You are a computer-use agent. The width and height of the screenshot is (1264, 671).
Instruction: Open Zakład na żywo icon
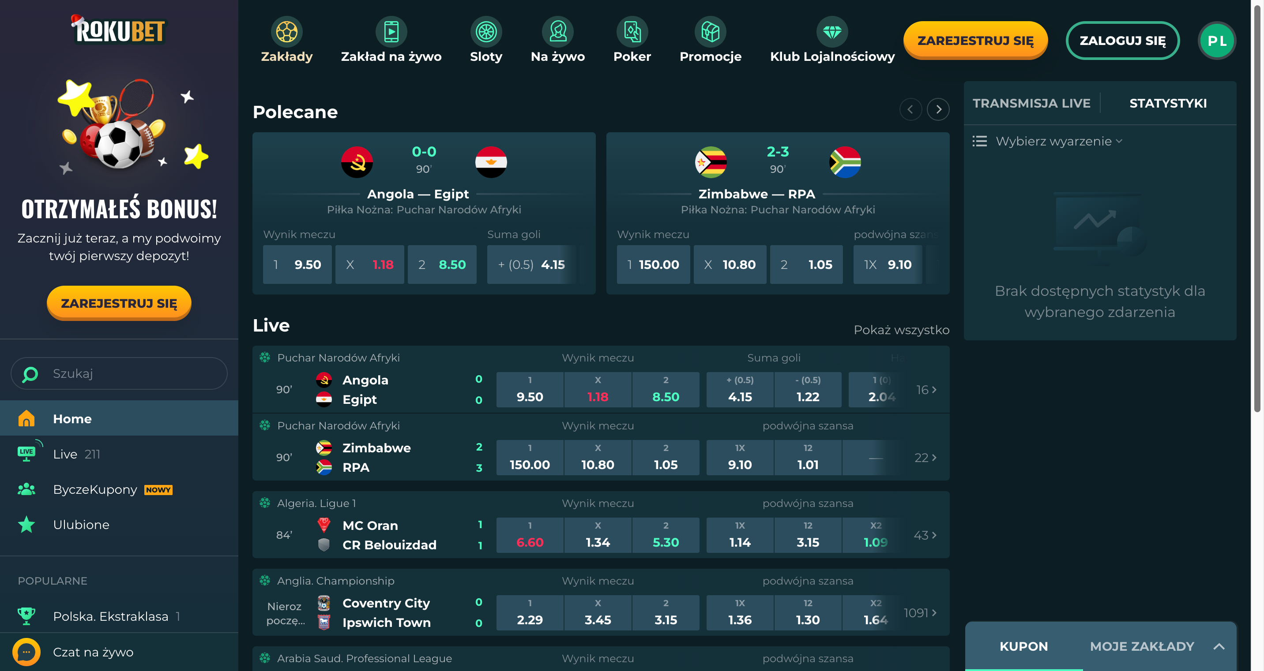click(391, 32)
